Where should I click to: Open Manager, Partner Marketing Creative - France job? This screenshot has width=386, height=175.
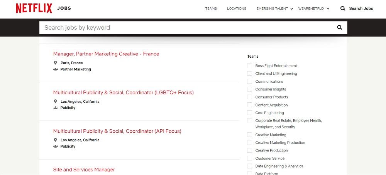point(106,54)
